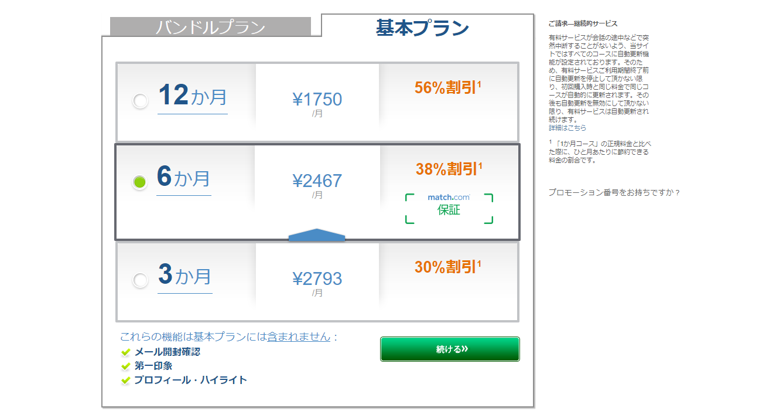
Task: Click the 第一印象 checkmark icon
Action: pos(125,366)
